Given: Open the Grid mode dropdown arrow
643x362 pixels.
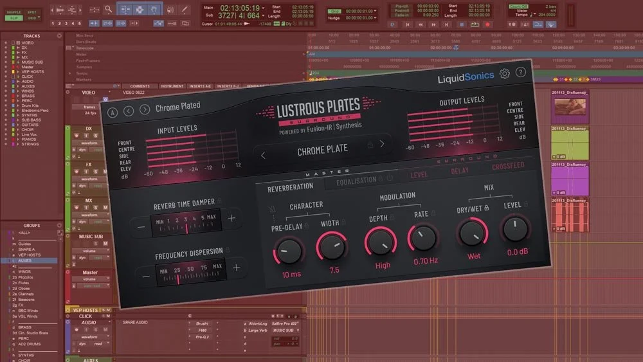Looking at the screenshot, I should click(39, 18).
